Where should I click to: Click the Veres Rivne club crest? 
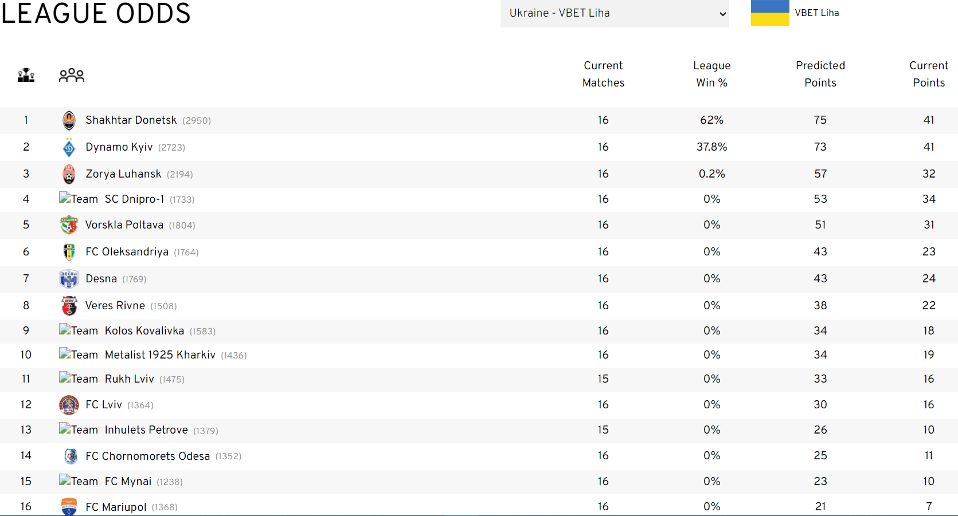(69, 306)
